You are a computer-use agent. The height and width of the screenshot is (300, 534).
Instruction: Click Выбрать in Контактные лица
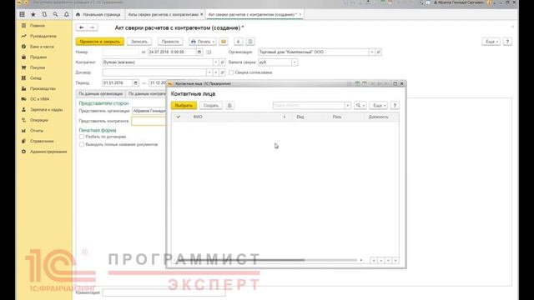pyautogui.click(x=184, y=106)
